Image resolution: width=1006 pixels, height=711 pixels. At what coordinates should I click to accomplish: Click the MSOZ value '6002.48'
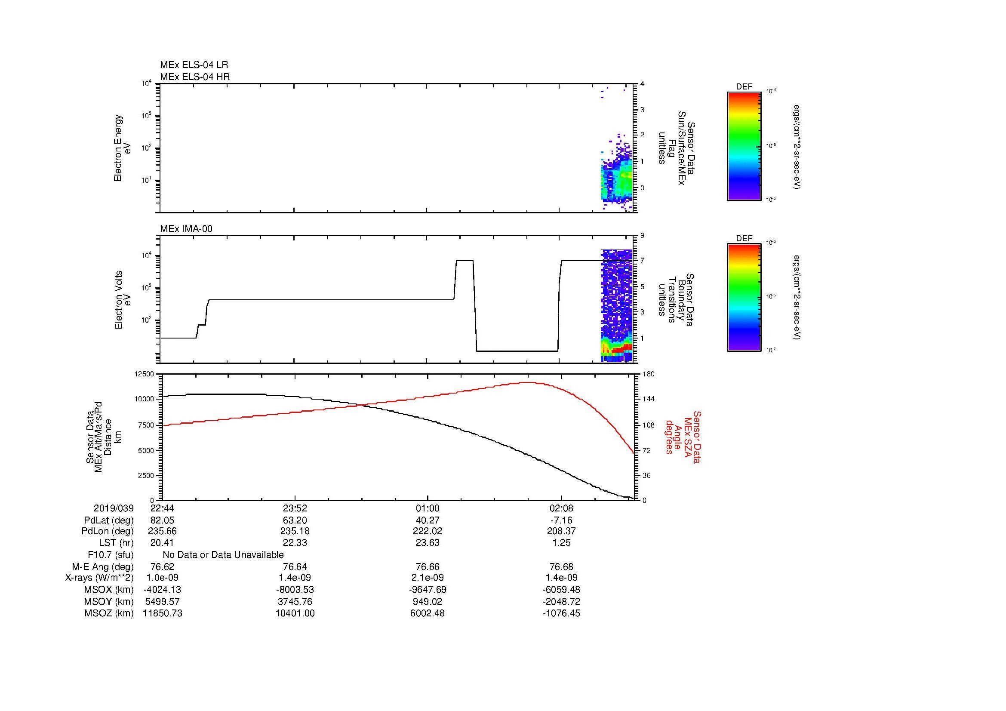point(427,613)
